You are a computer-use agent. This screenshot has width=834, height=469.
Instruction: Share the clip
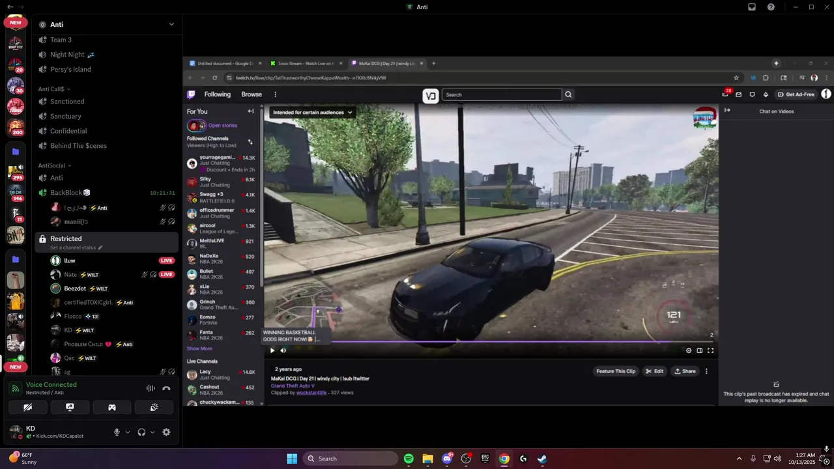pos(685,371)
